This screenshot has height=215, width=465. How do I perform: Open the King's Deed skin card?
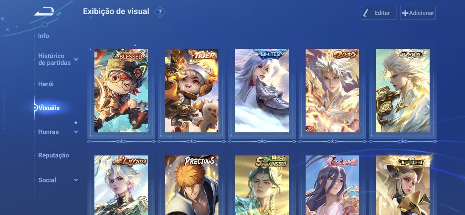click(403, 185)
